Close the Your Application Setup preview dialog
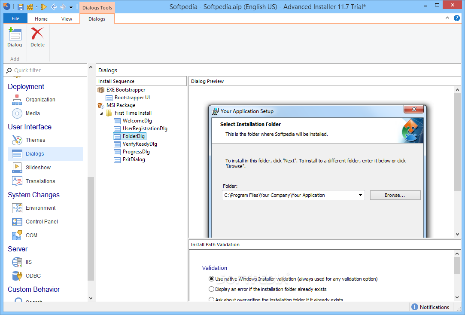Viewport: 465px width, 315px height. [x=414, y=109]
